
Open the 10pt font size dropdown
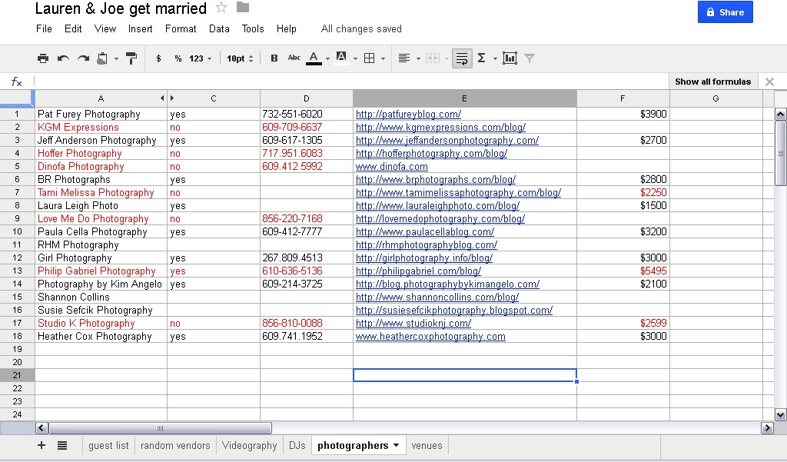[240, 58]
